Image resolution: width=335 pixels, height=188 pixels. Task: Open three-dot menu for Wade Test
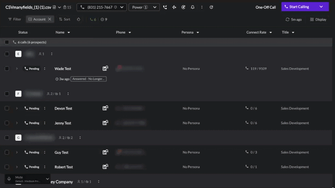point(44,68)
